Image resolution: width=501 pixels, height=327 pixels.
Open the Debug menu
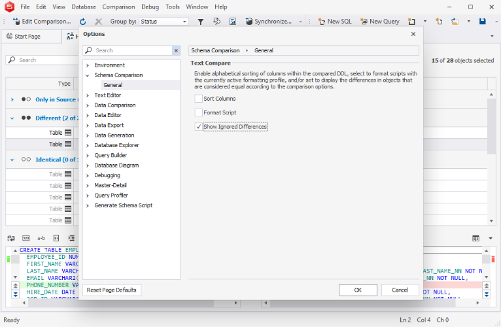click(x=150, y=7)
